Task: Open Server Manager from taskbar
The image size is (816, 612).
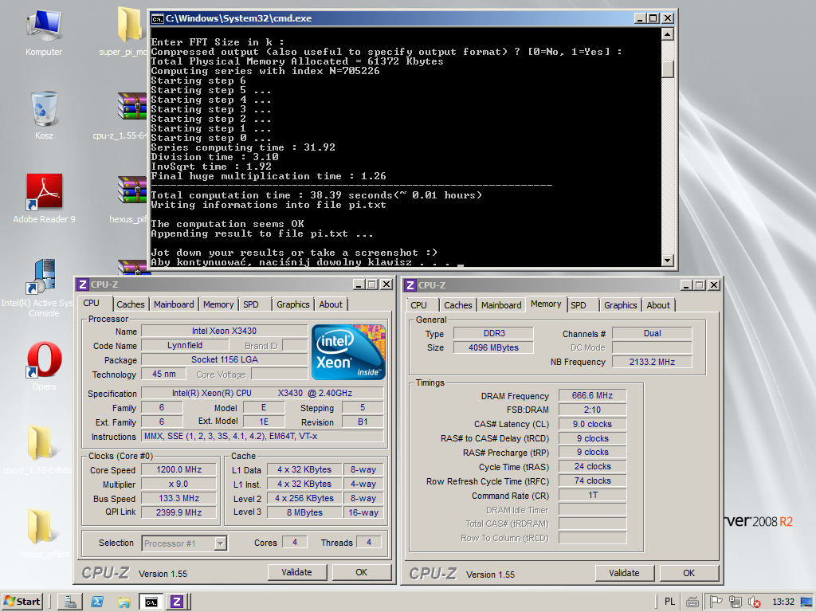Action: 70,602
